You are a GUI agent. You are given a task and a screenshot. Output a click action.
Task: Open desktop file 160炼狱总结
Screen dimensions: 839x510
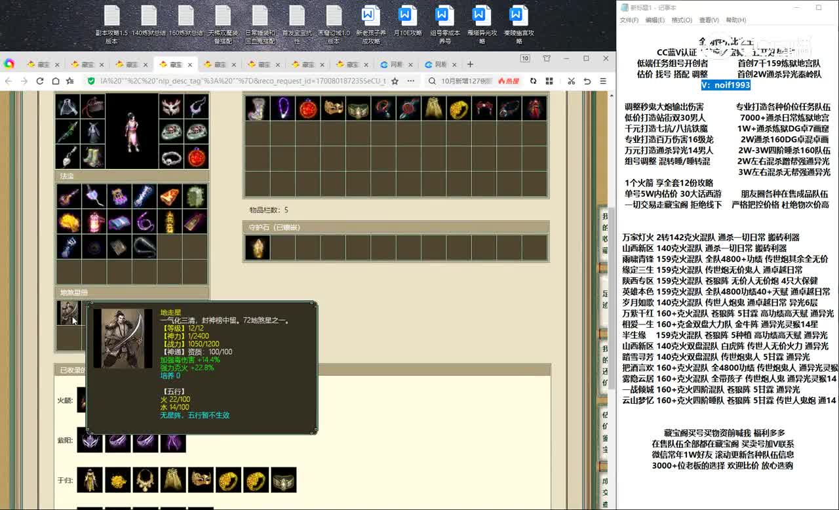pos(186,21)
